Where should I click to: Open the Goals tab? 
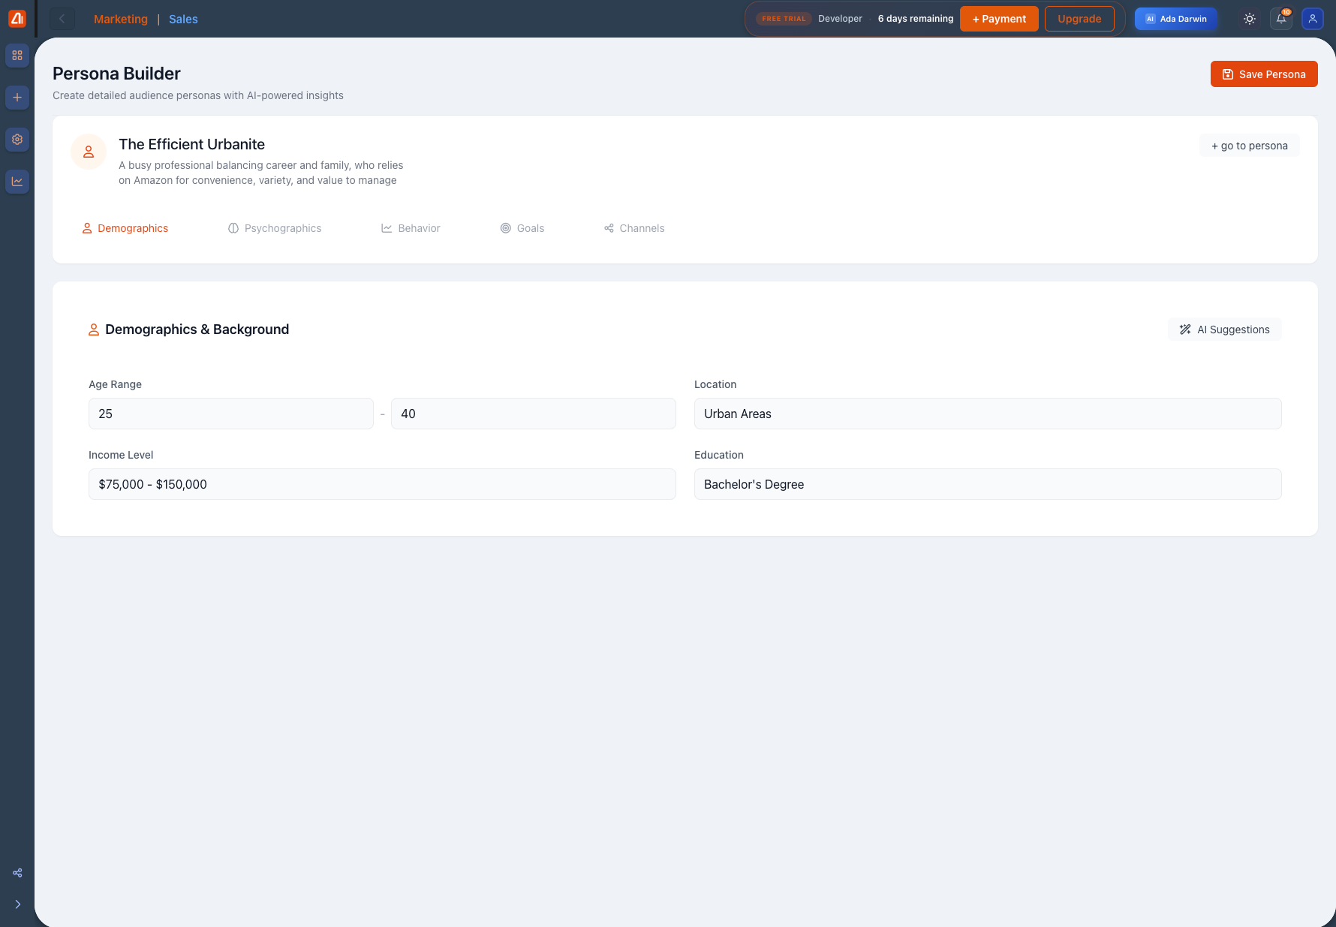point(522,228)
